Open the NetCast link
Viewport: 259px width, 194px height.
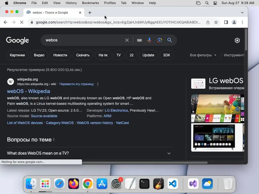point(122,123)
